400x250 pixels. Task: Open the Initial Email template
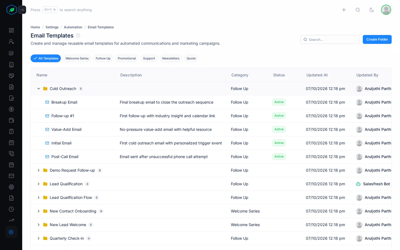61,143
